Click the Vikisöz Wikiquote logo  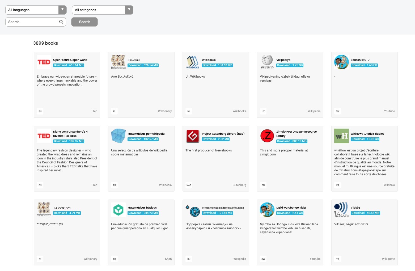click(x=341, y=210)
